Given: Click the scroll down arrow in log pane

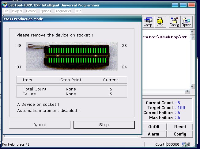Looking at the screenshot, I should [x=192, y=86].
